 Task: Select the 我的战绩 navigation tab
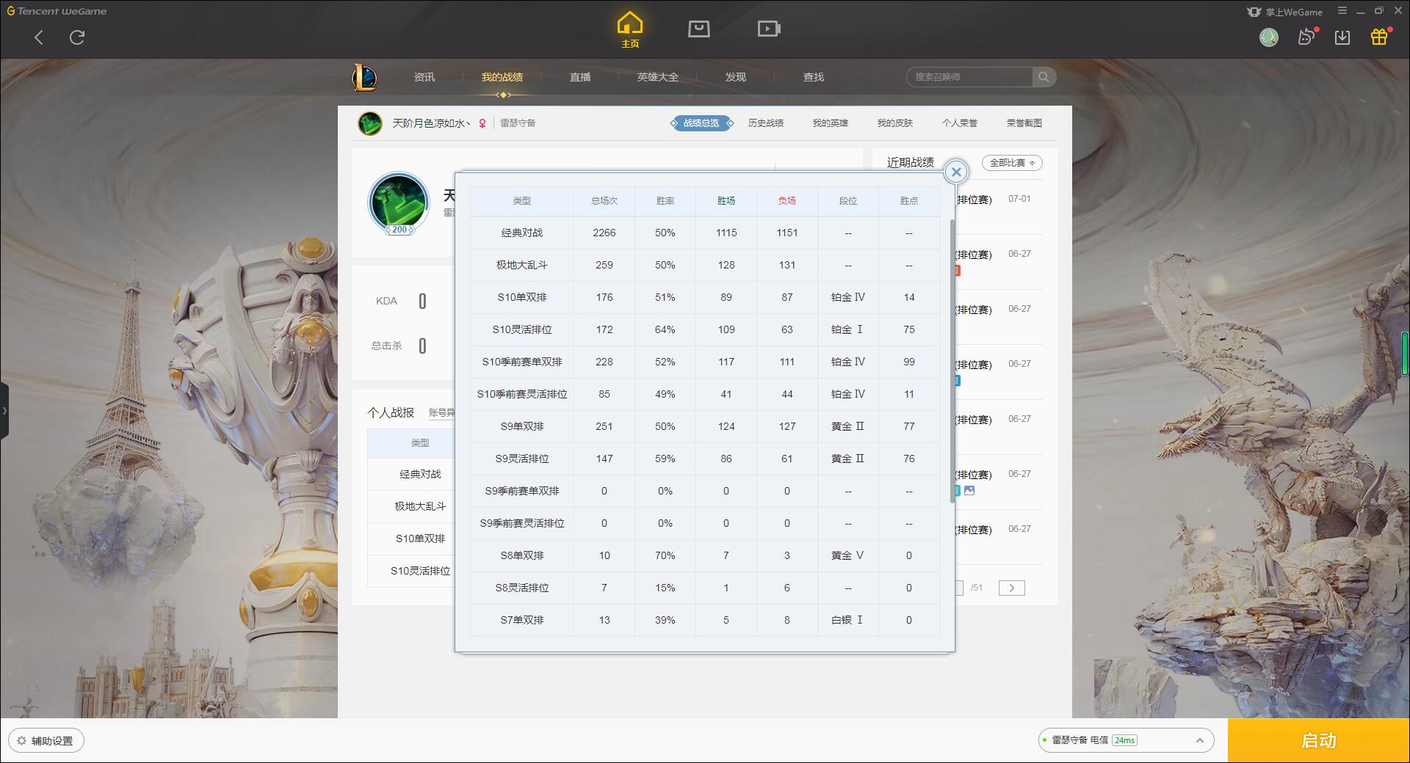[x=502, y=77]
